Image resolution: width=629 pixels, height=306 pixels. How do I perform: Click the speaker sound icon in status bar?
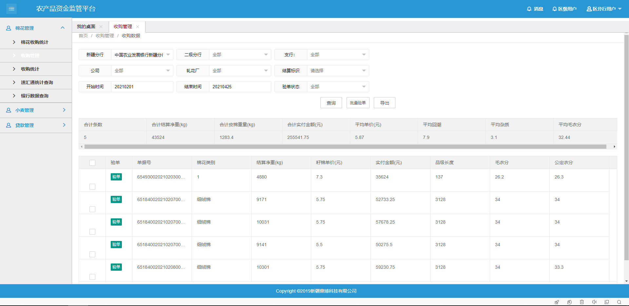[x=594, y=302]
